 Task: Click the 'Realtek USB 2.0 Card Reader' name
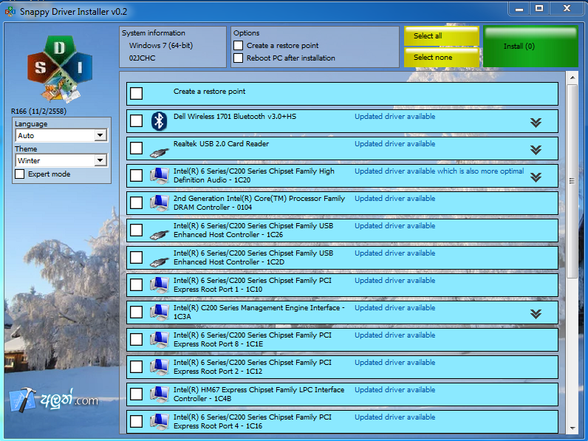221,144
